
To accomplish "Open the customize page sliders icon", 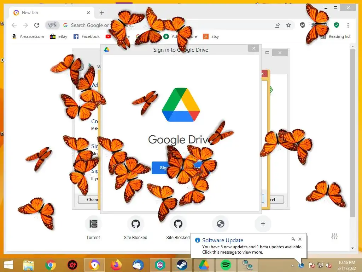I will [x=334, y=236].
